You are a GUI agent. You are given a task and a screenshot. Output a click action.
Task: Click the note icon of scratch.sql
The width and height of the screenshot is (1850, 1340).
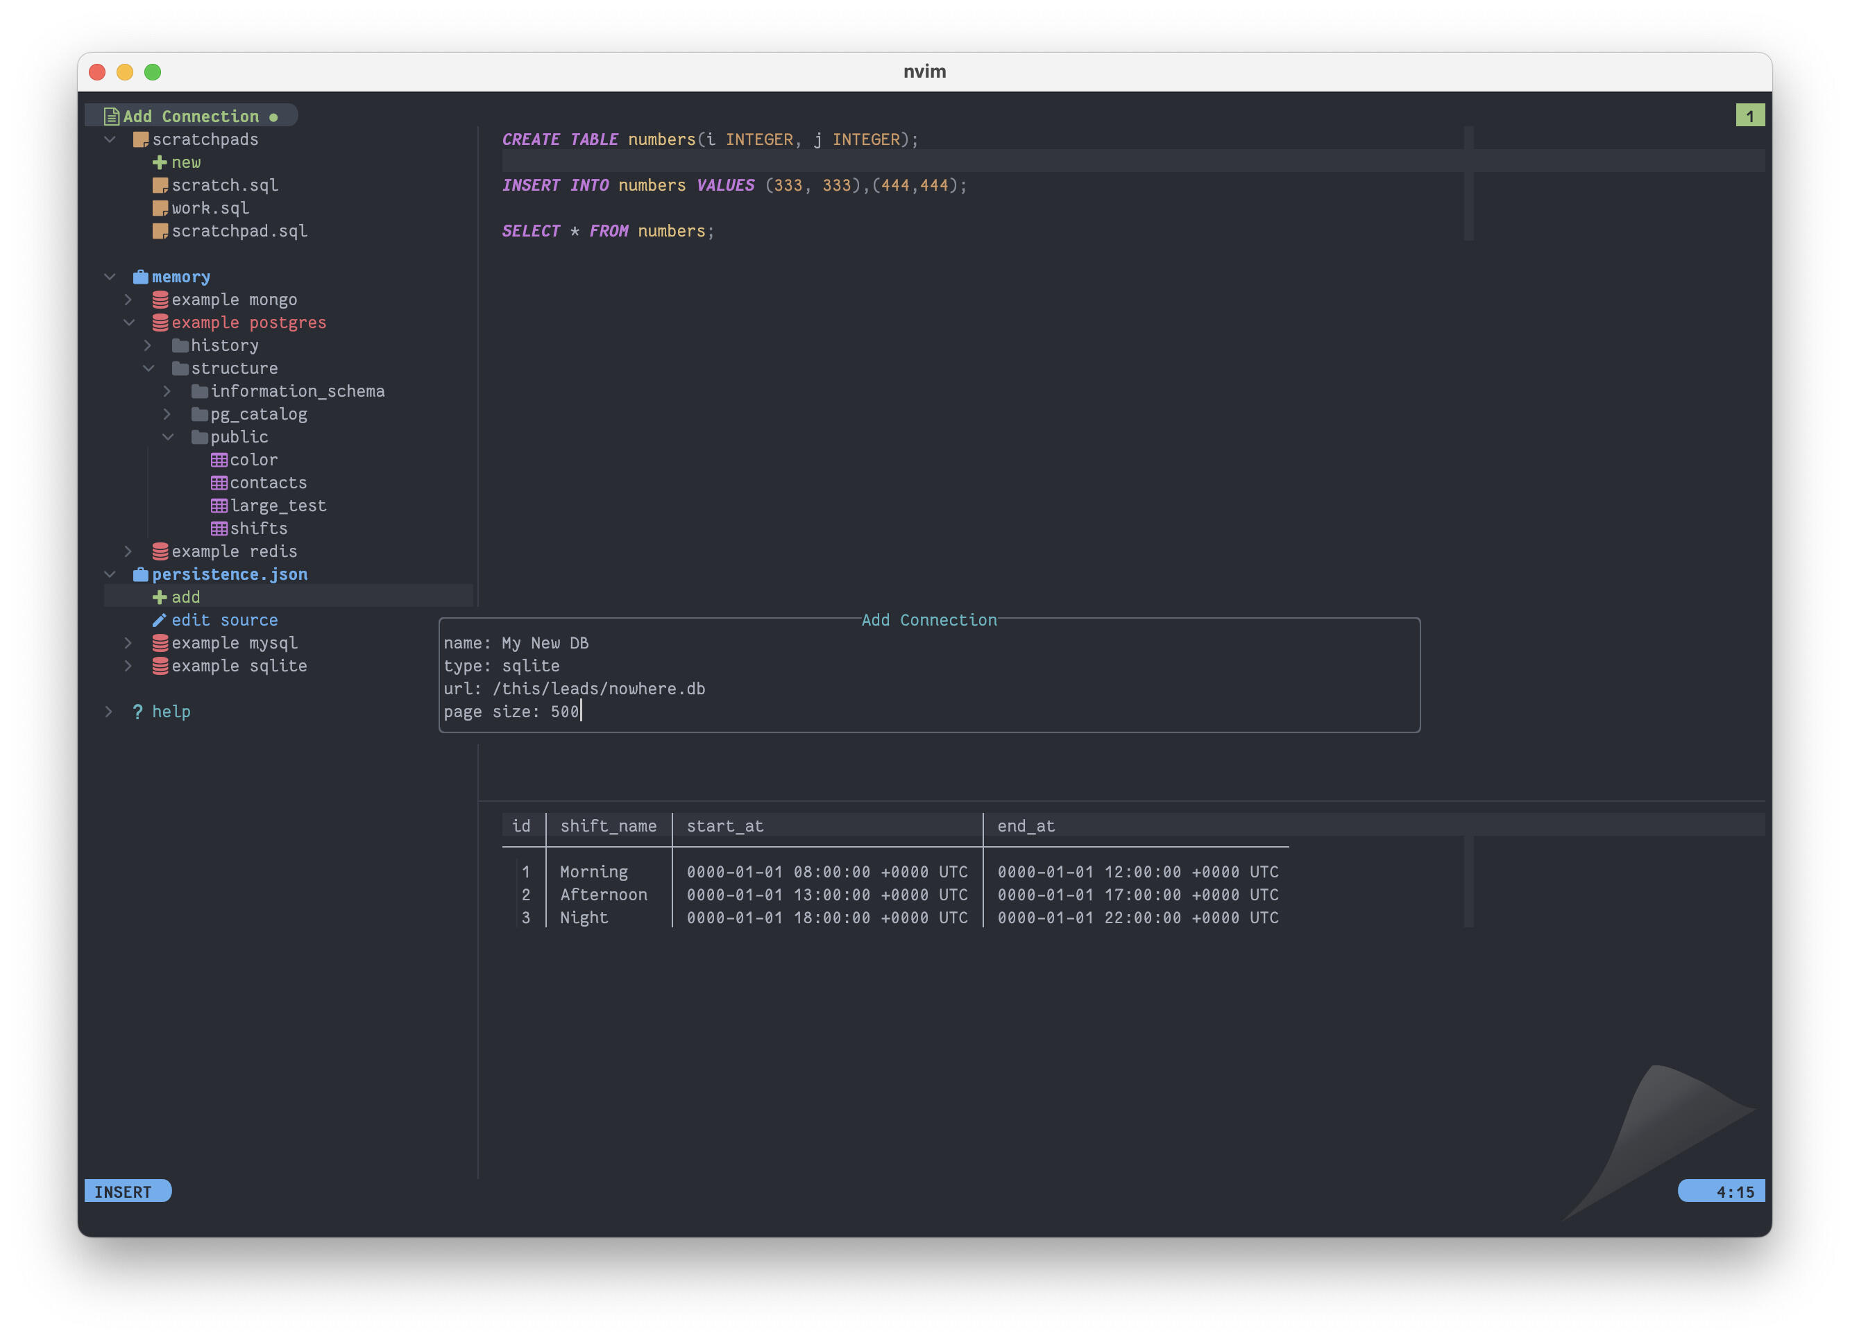[161, 186]
